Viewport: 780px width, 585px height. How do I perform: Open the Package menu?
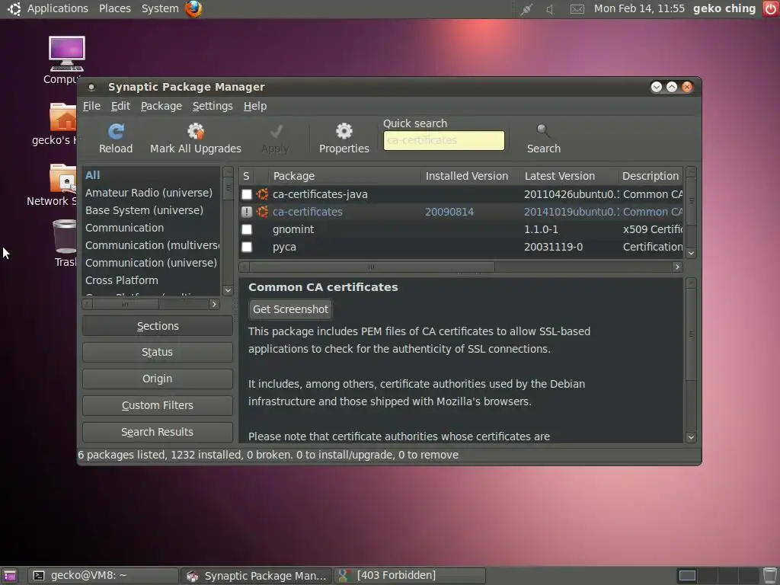pyautogui.click(x=161, y=106)
